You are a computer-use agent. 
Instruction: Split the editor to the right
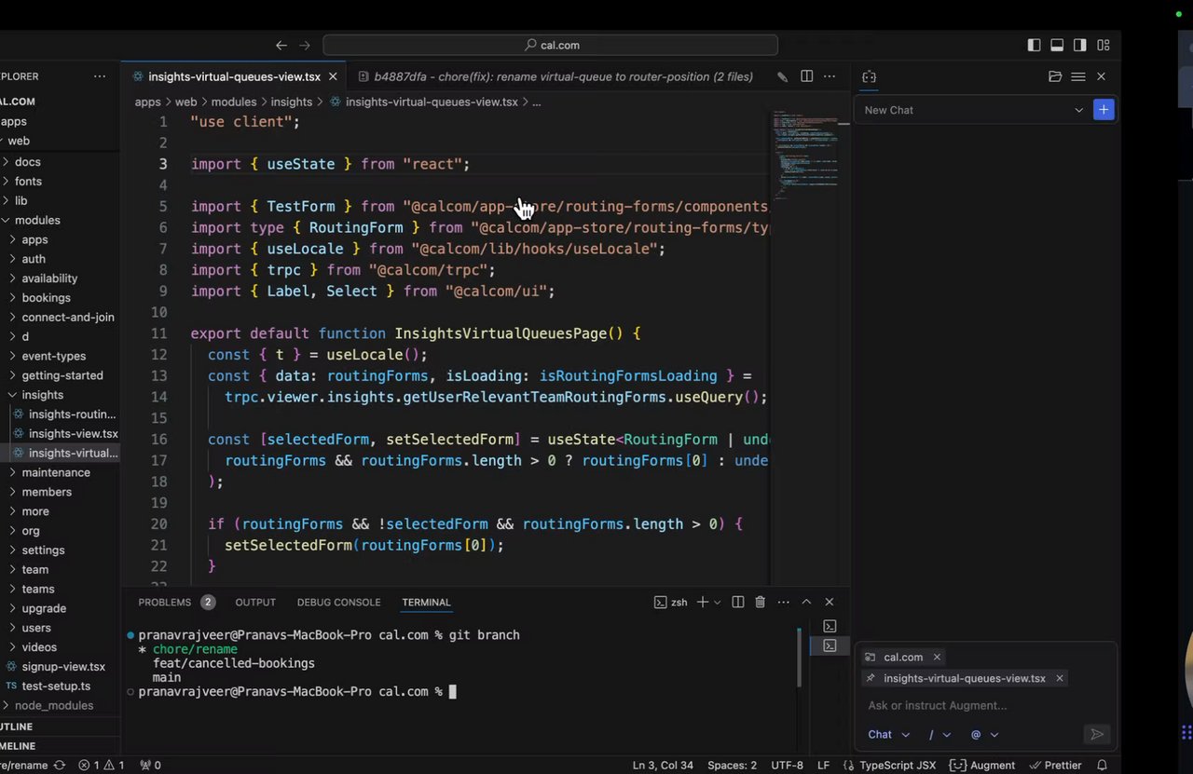806,76
